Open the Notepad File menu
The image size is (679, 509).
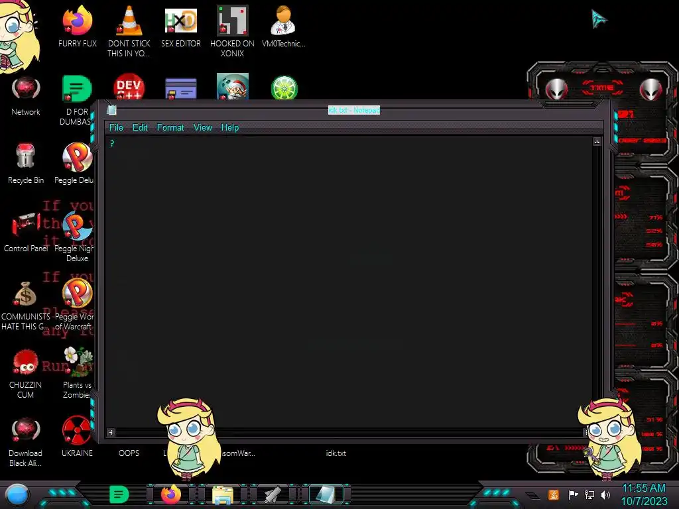pos(116,128)
